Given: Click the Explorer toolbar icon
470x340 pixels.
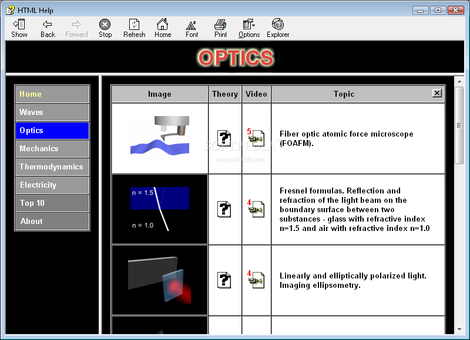Looking at the screenshot, I should point(278,28).
